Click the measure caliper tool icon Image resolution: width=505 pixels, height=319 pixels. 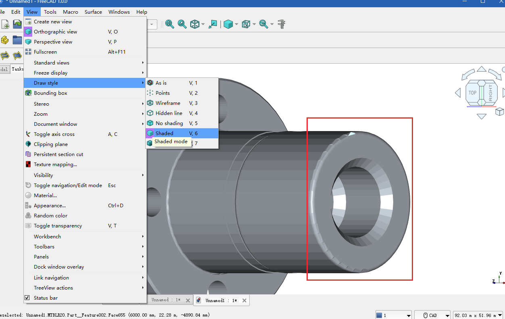[282, 24]
